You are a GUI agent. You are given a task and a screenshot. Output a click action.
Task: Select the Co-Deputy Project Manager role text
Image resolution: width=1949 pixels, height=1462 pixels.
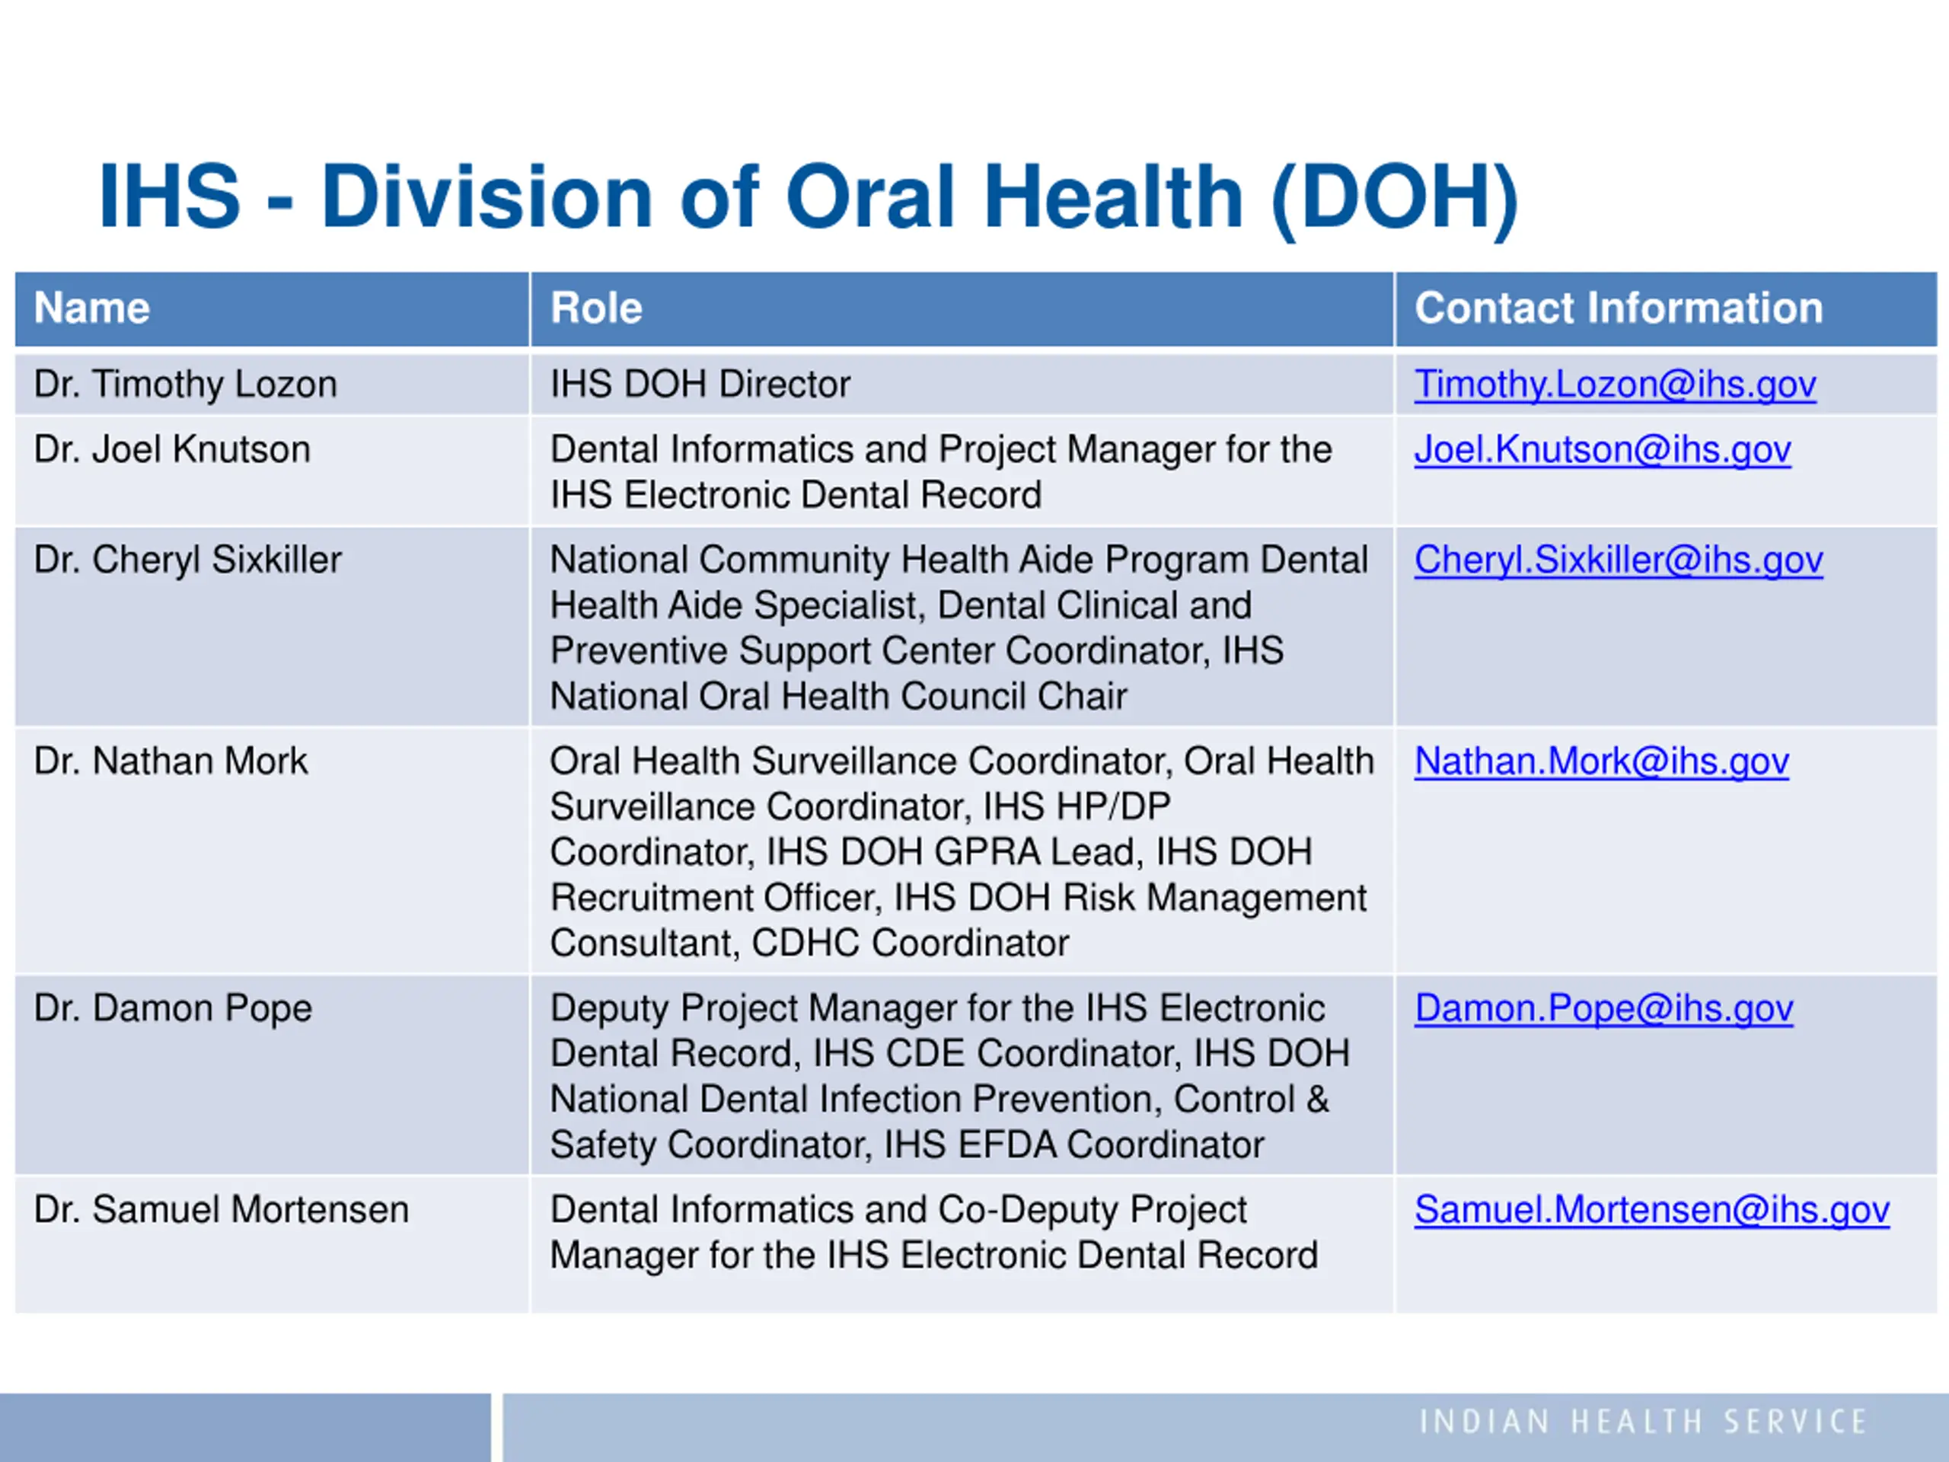click(x=934, y=1233)
